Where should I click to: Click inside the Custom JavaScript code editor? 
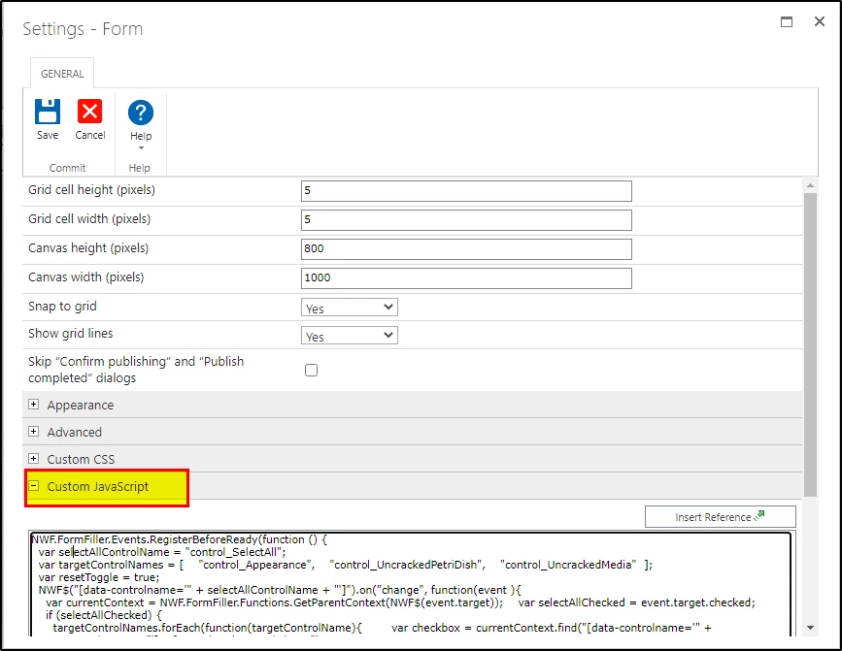pos(411,583)
